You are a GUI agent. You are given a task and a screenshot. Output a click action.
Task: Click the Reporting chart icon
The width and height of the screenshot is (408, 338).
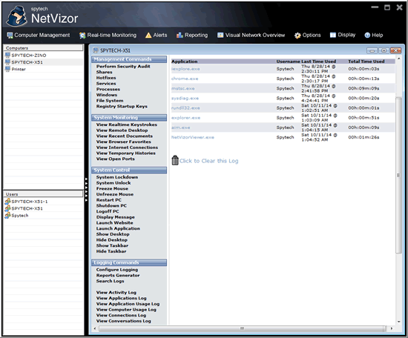180,35
